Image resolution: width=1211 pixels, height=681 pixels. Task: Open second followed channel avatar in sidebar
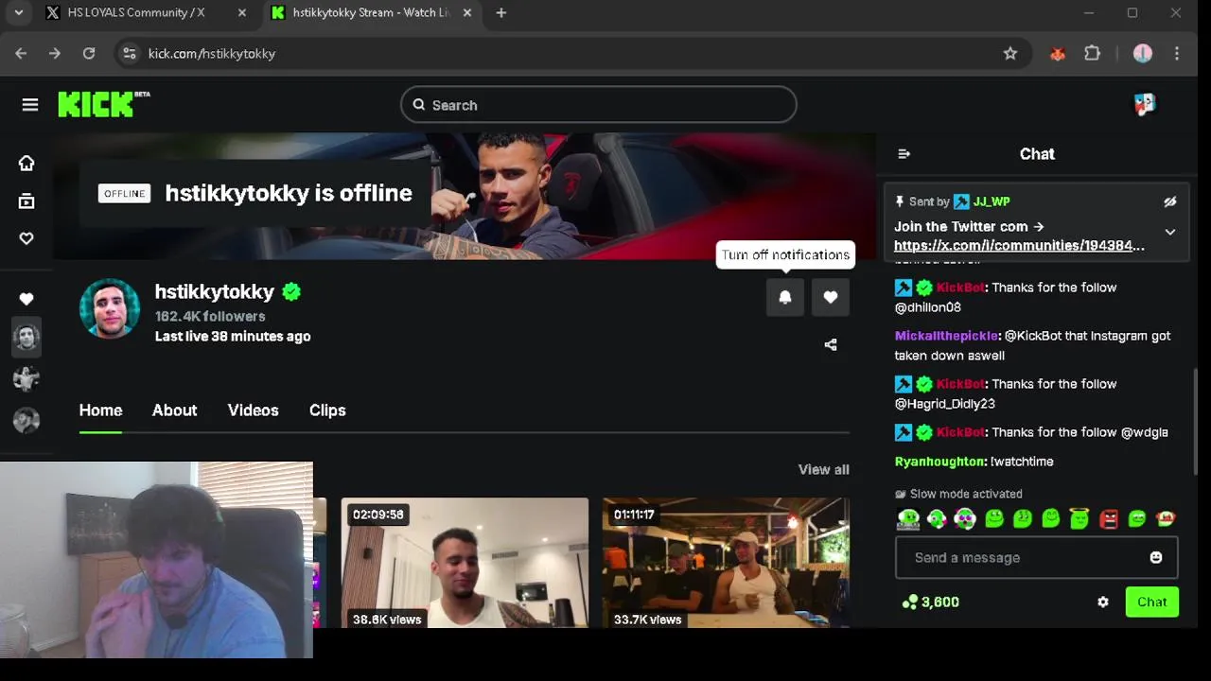tap(26, 378)
